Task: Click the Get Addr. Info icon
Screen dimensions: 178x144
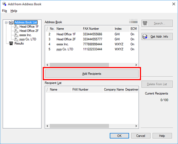Action: pos(145,37)
